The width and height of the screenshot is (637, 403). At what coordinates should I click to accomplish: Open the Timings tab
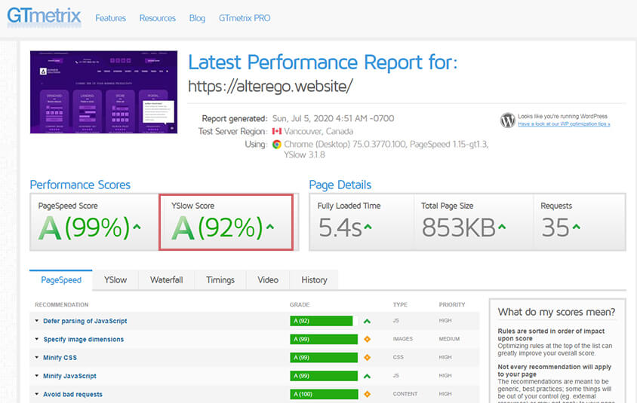tap(220, 280)
